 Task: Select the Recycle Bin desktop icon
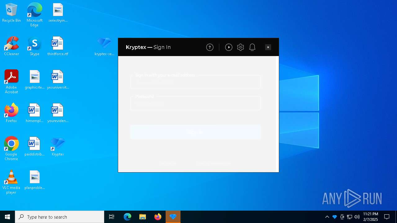11,13
